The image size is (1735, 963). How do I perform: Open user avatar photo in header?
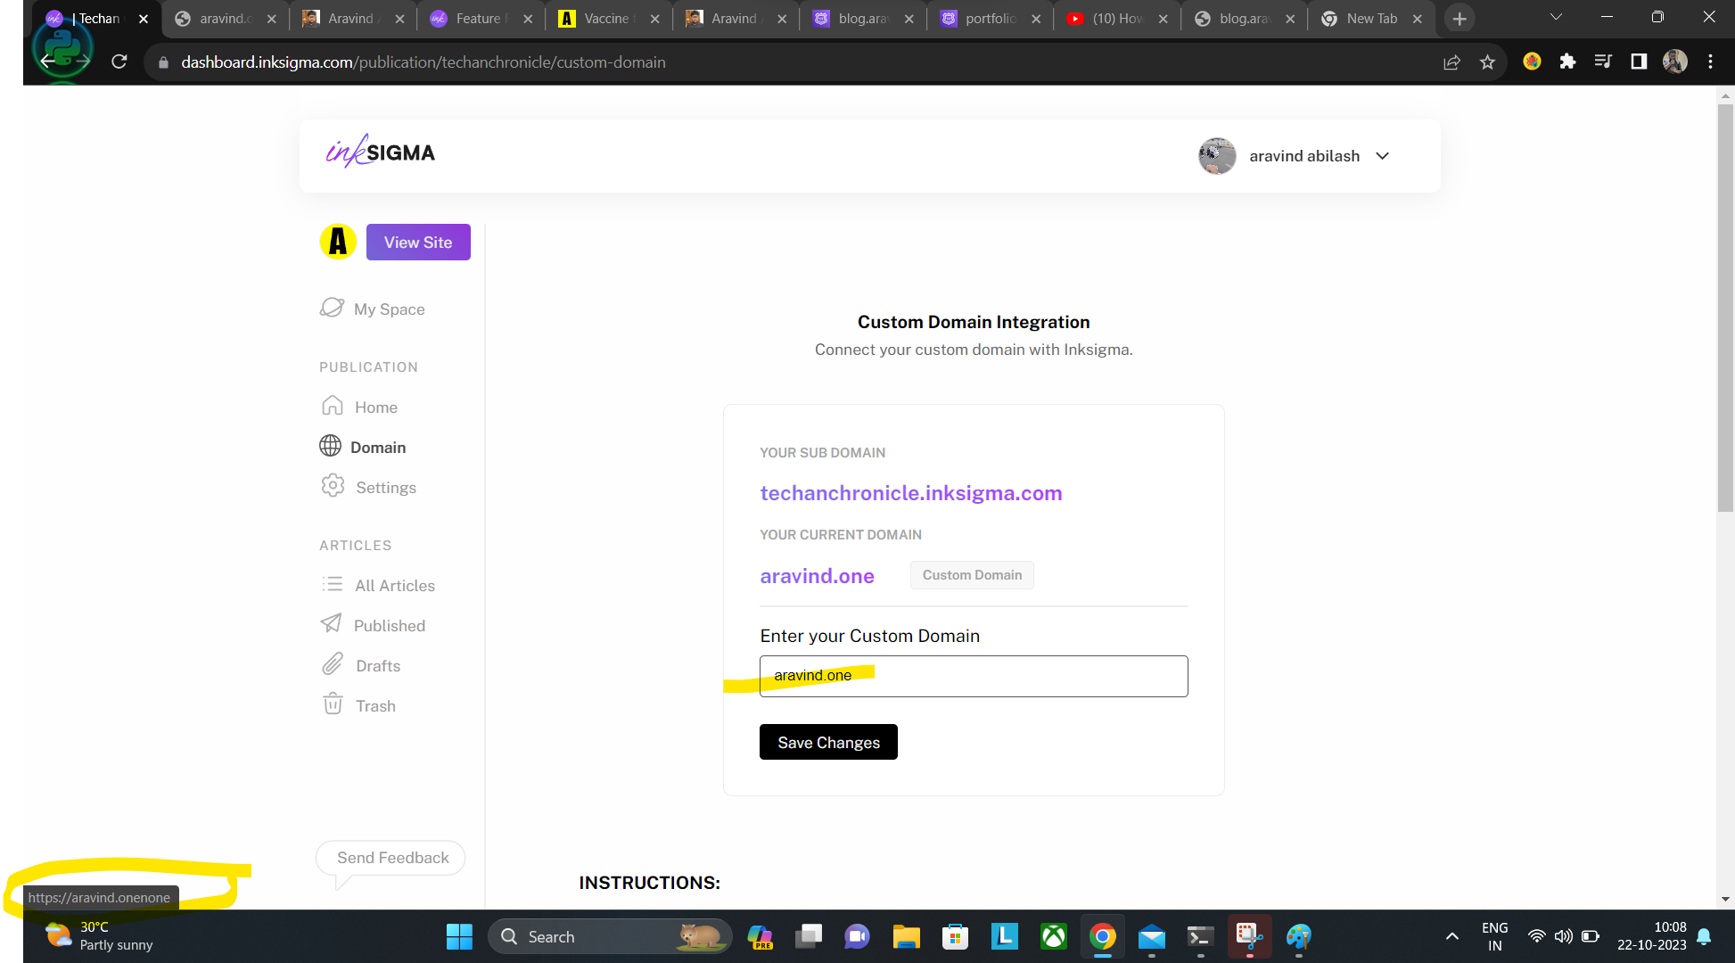1217,156
